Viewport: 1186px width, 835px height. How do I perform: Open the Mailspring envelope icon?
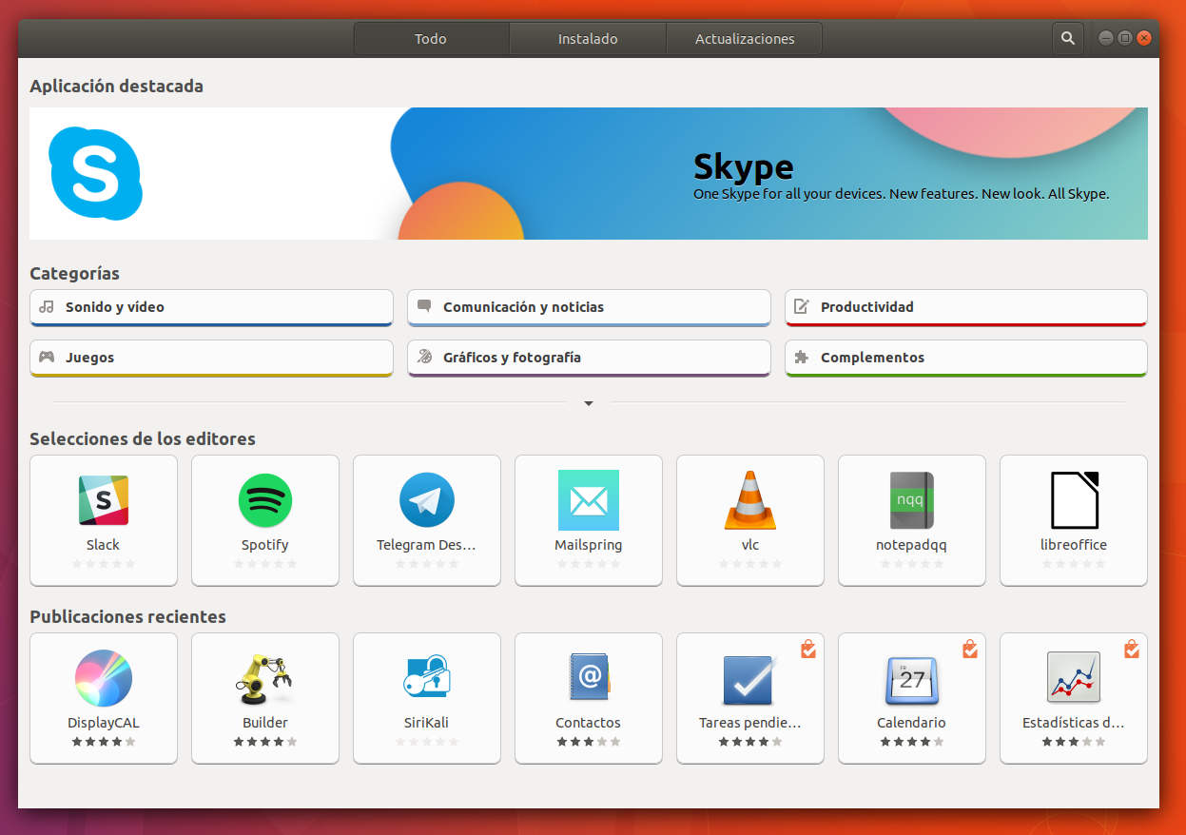coord(589,500)
